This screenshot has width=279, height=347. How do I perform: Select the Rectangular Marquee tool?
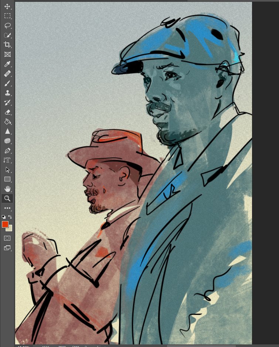(x=7, y=16)
